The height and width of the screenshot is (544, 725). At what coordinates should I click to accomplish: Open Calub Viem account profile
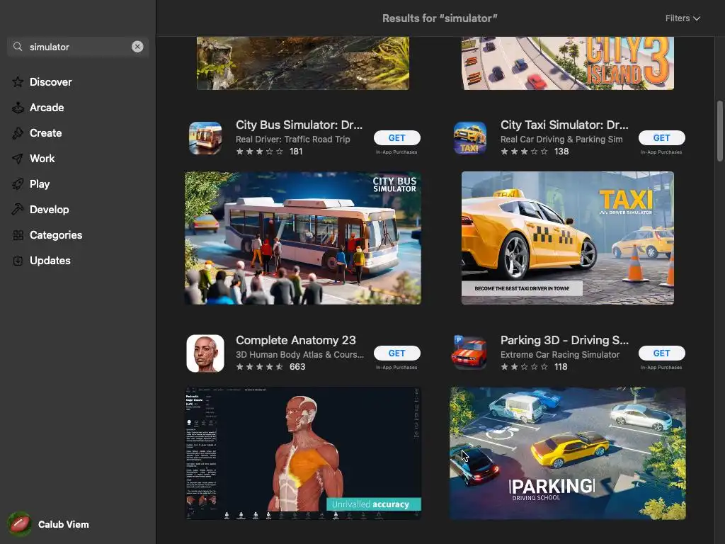49,524
